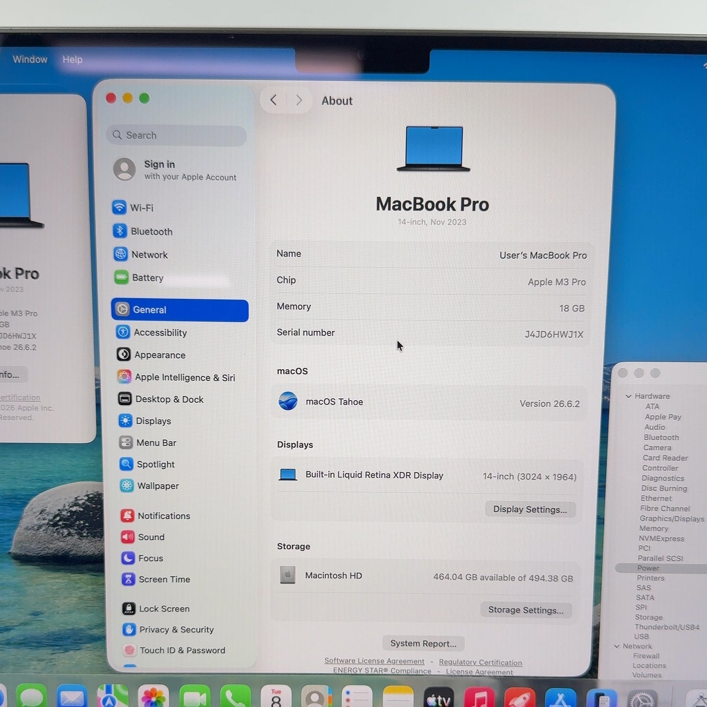The height and width of the screenshot is (707, 707).
Task: Open FaceTime from the Dock
Action: pyautogui.click(x=194, y=697)
